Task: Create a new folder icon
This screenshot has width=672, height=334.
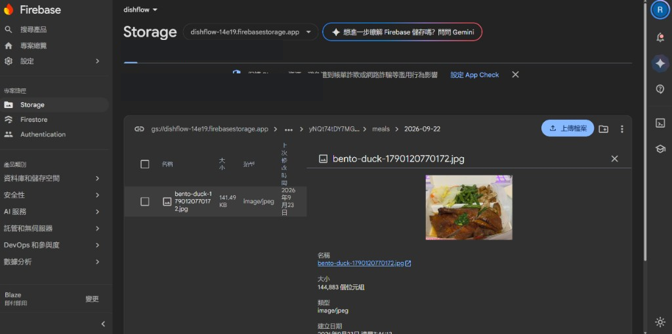Action: [x=604, y=129]
